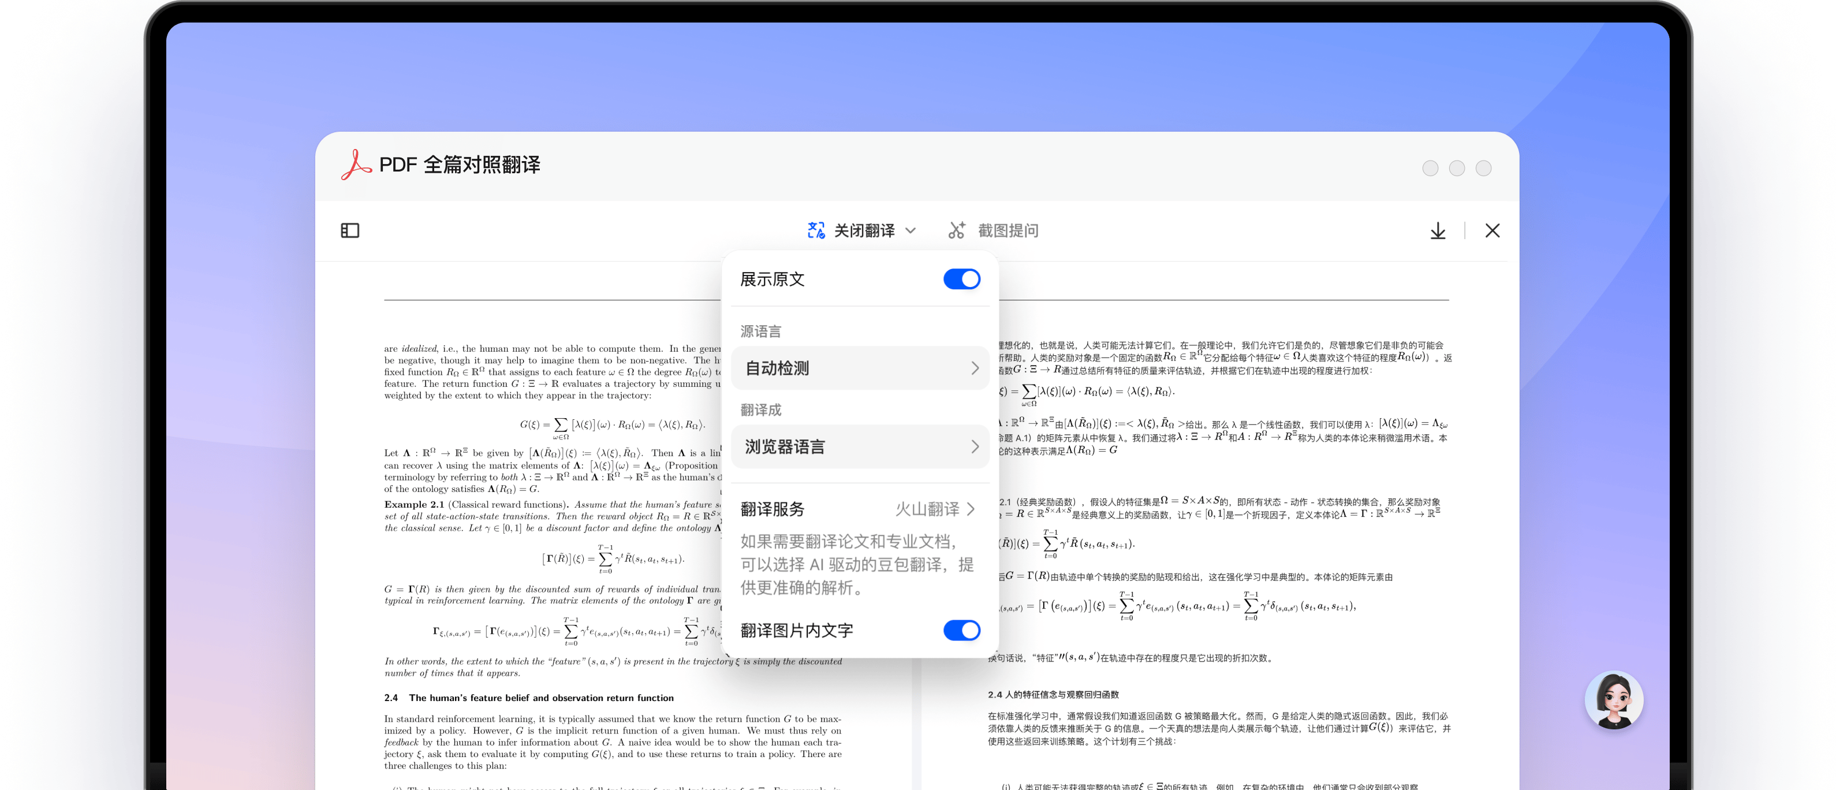Close the PDF viewer with X icon
Screen dimensions: 1836x790
point(1492,230)
